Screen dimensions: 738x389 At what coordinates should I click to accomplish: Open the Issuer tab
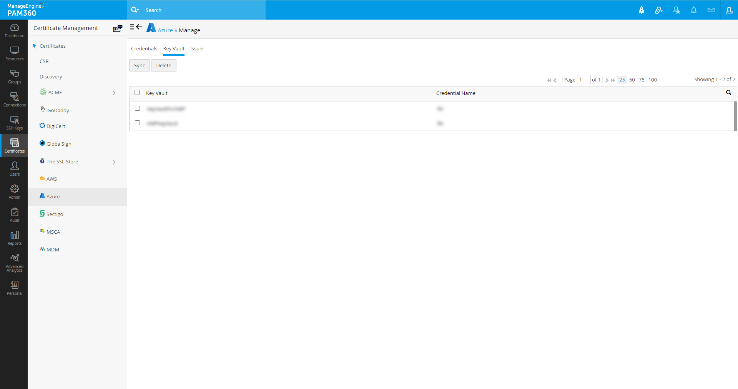point(197,48)
